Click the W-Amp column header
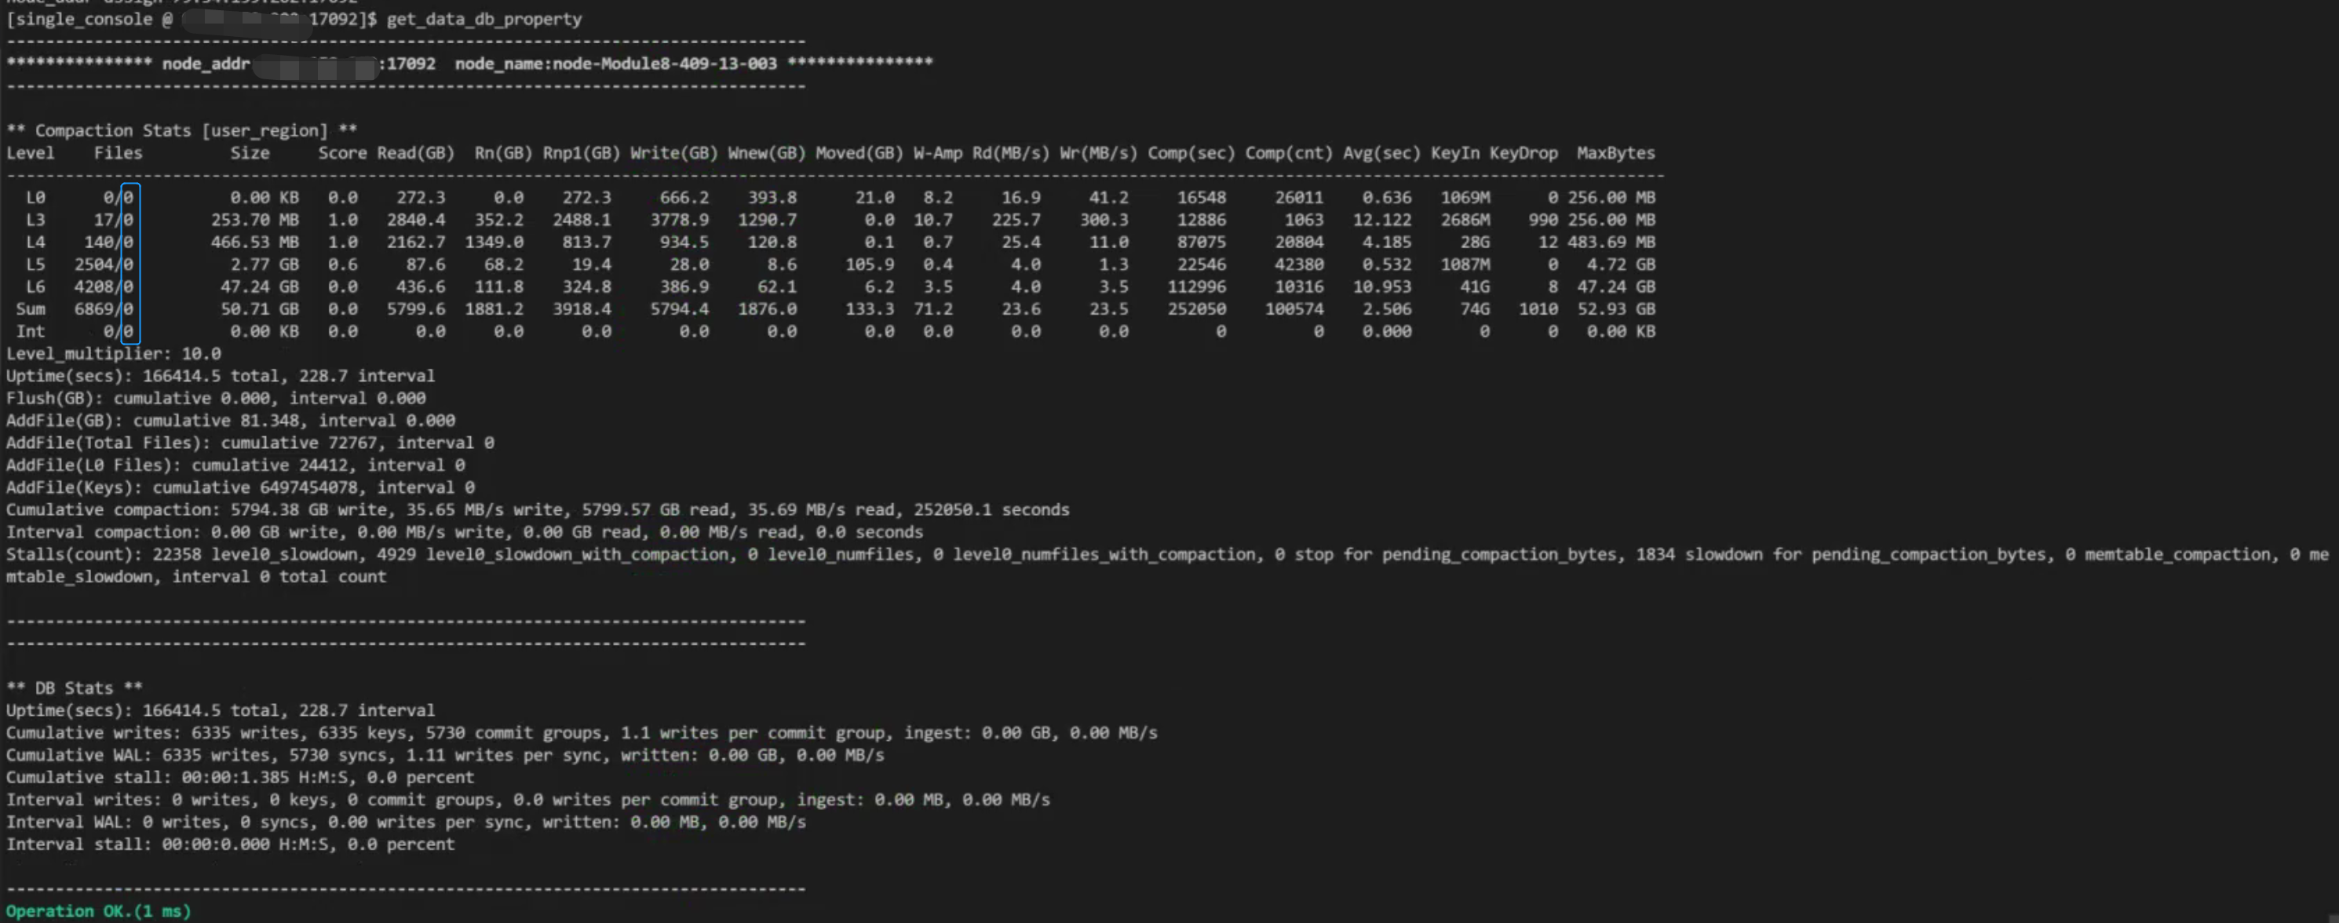The width and height of the screenshot is (2339, 923). coord(937,153)
